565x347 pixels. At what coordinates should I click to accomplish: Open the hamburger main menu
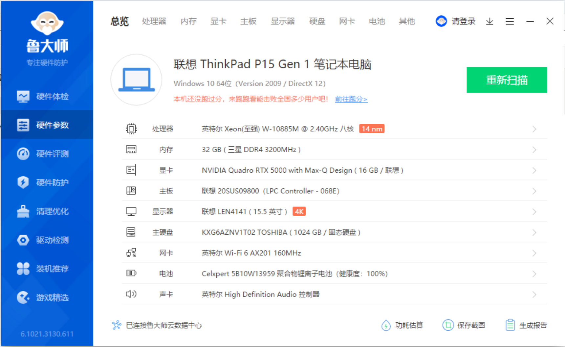click(510, 21)
